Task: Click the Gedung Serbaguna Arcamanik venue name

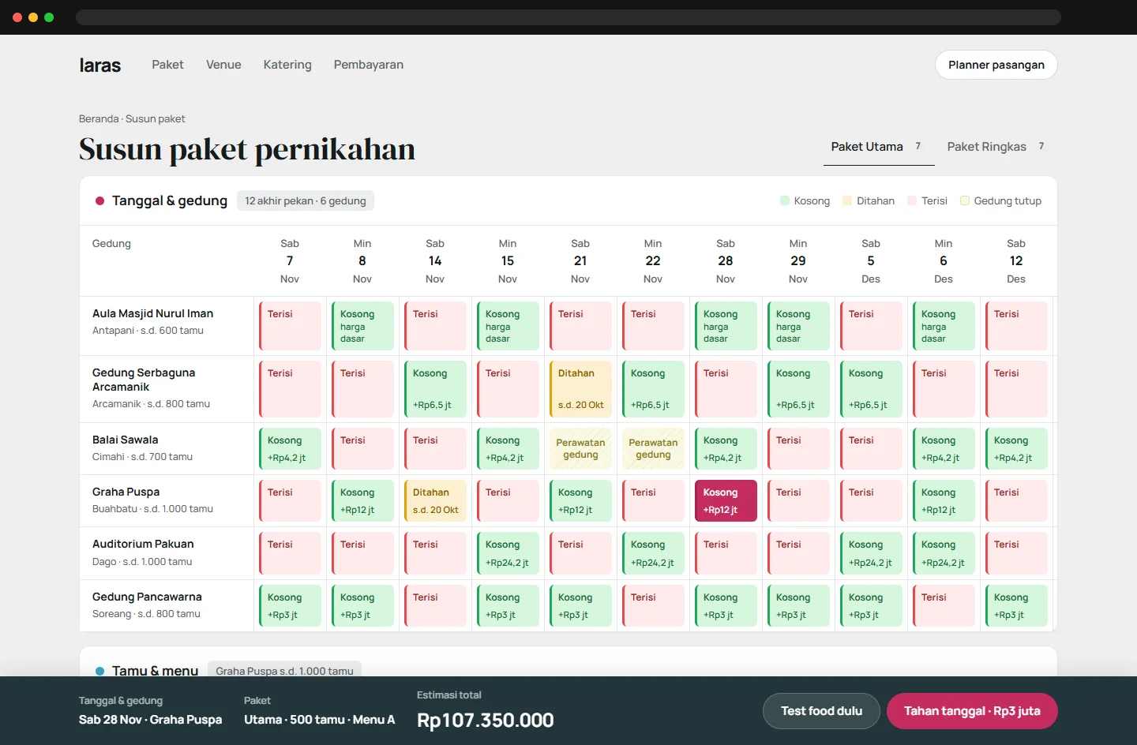Action: click(x=144, y=380)
